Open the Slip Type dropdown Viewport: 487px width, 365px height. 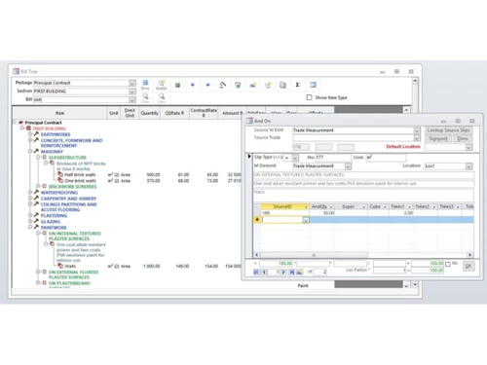(295, 158)
